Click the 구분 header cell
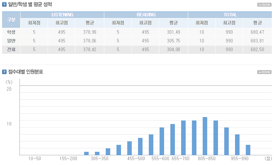The image size is (275, 165). point(11,19)
